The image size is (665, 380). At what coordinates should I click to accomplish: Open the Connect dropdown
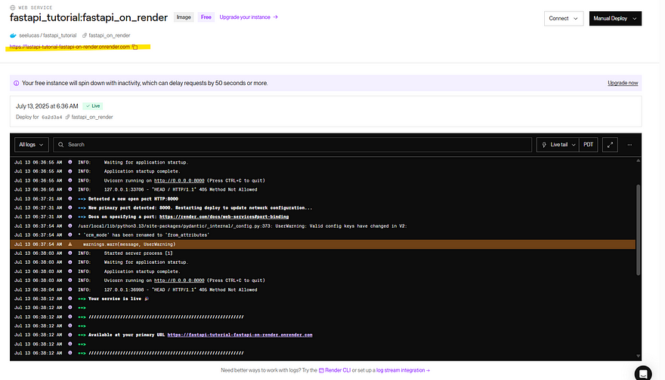point(564,19)
